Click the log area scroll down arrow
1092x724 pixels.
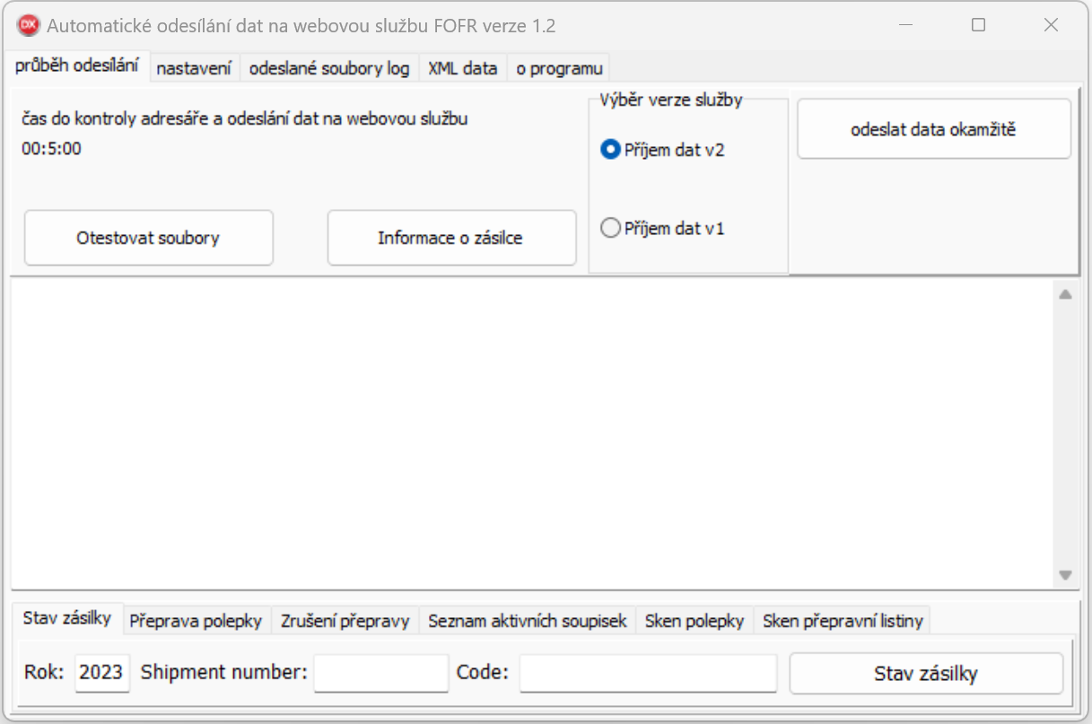tap(1065, 575)
